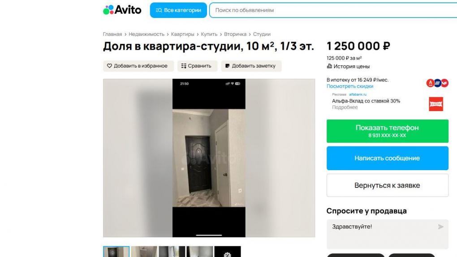Click the heart icon Добавить в избранное
Viewport: 457px width, 257px height.
tap(109, 66)
